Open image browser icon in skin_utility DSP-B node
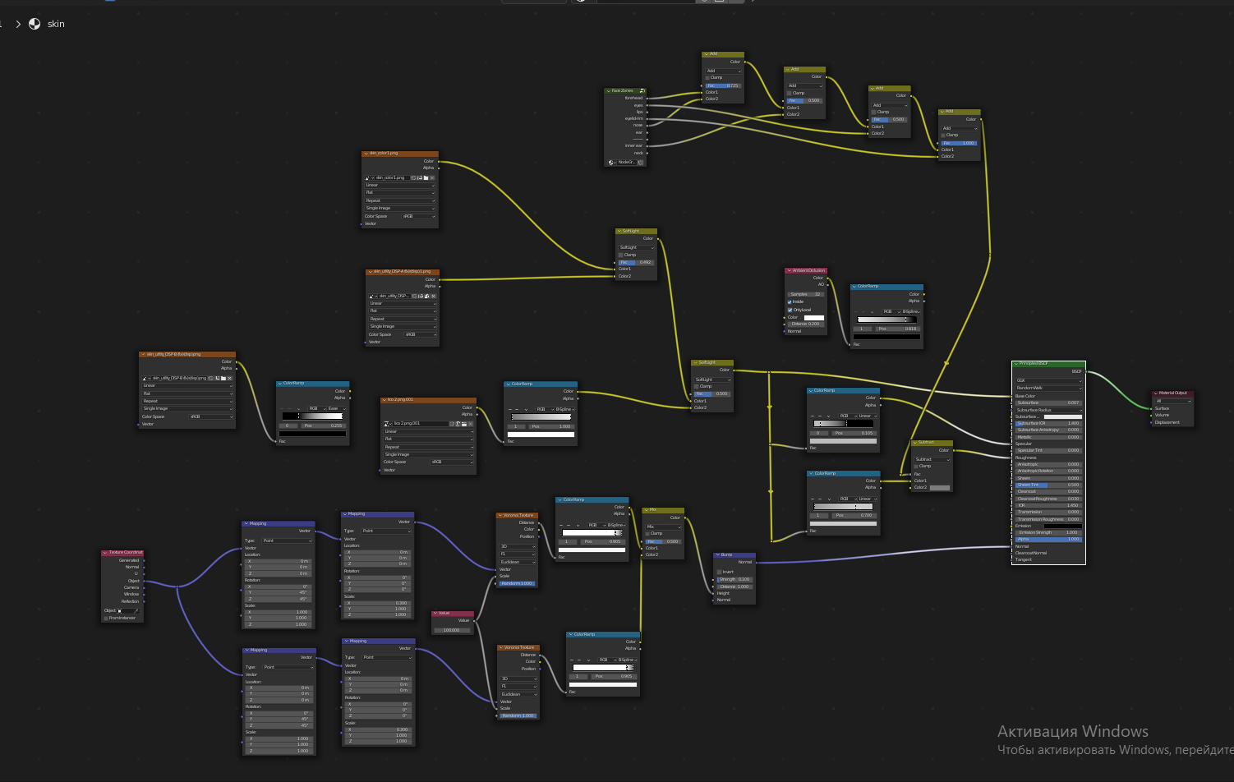Screen dimensions: 1234x782 145,378
